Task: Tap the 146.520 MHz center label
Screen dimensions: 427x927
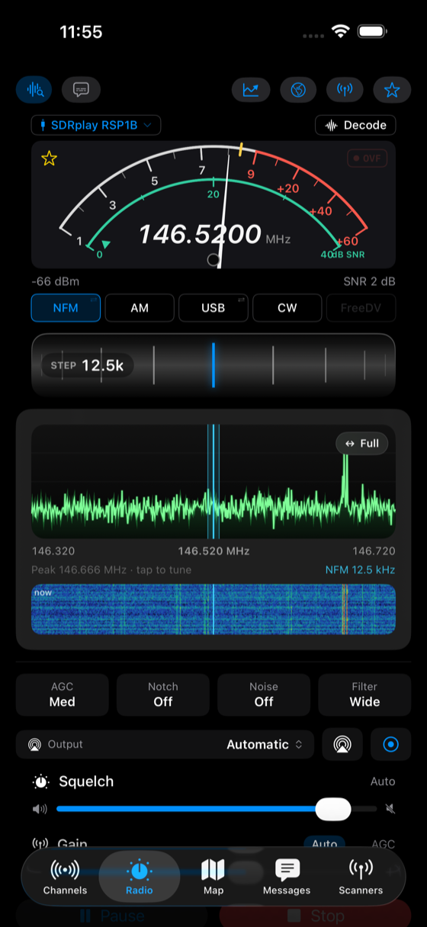Action: 213,550
